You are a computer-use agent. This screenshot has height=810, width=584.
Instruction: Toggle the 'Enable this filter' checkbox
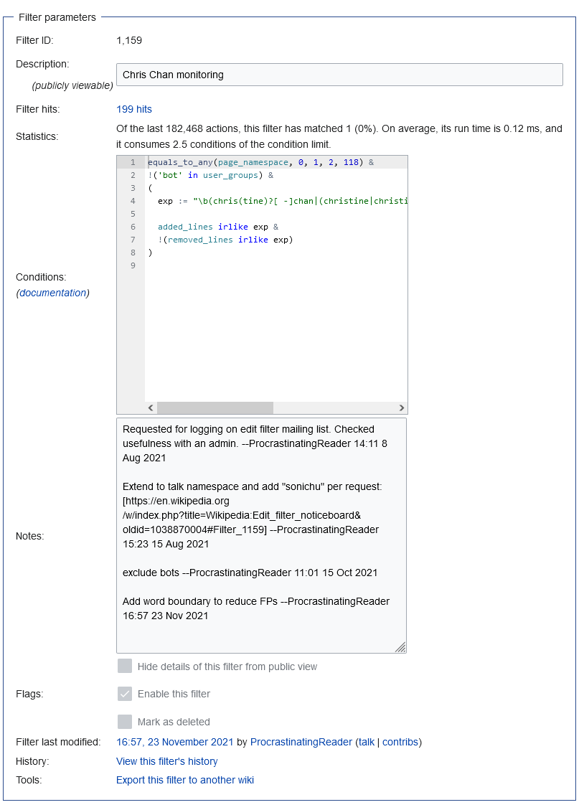(x=124, y=694)
